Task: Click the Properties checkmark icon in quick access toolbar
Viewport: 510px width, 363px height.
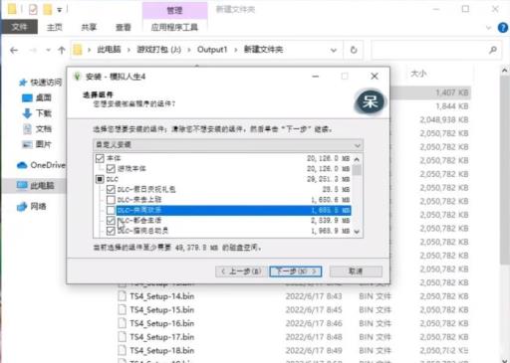Action: click(33, 9)
